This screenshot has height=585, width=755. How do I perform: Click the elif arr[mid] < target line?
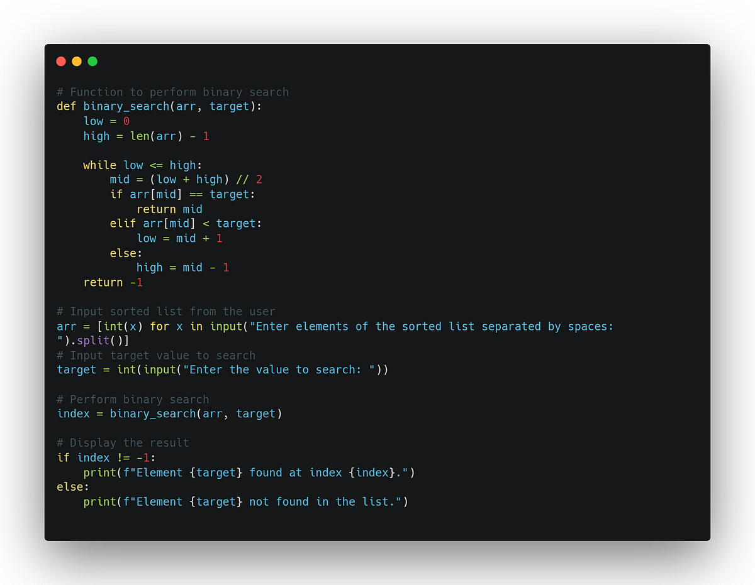point(185,223)
